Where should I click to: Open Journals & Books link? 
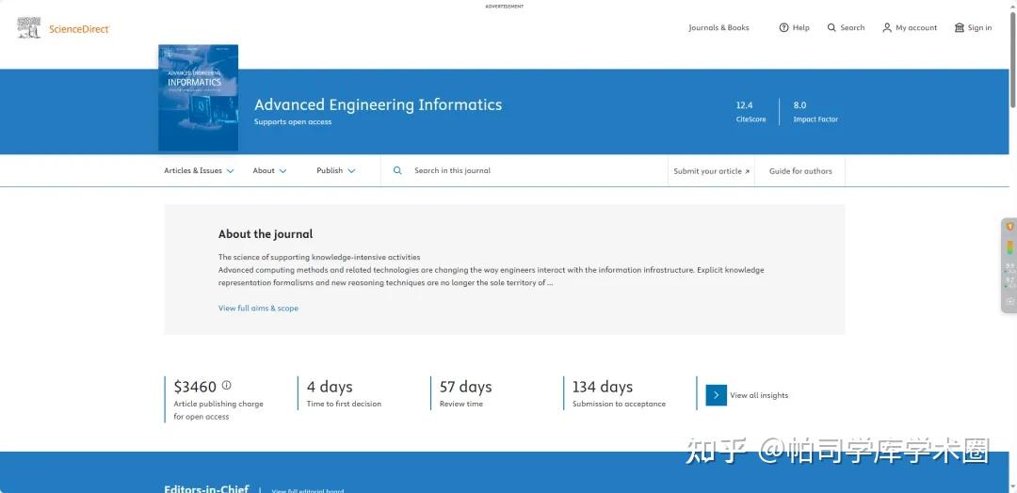[x=718, y=28]
